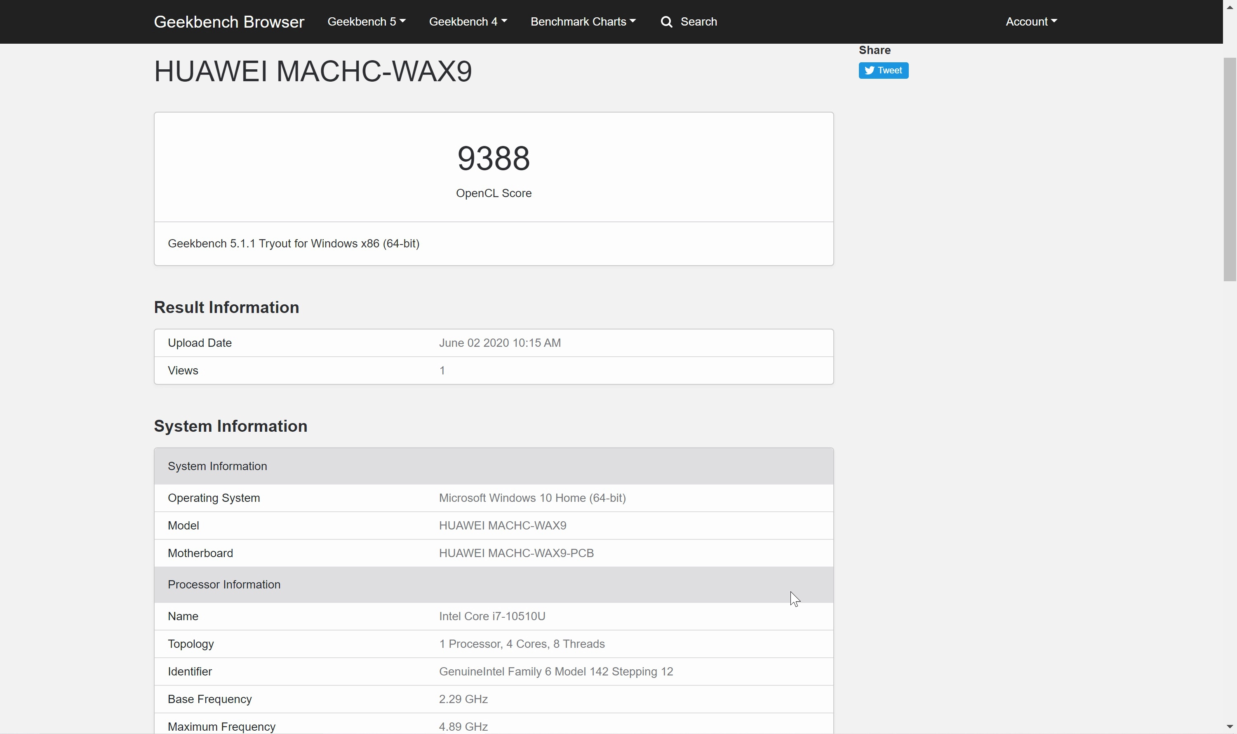Click HUAWEI MACHC-WAX9-PCB motherboard value
Screen dimensions: 1237x734
(x=516, y=553)
